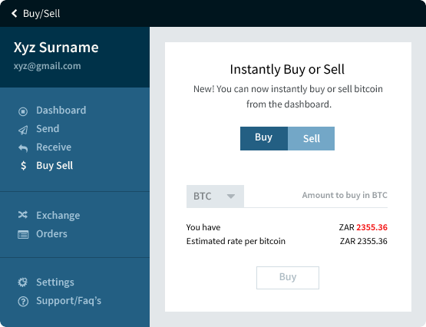Toggle to Sell mode
The image size is (426, 327).
(311, 138)
